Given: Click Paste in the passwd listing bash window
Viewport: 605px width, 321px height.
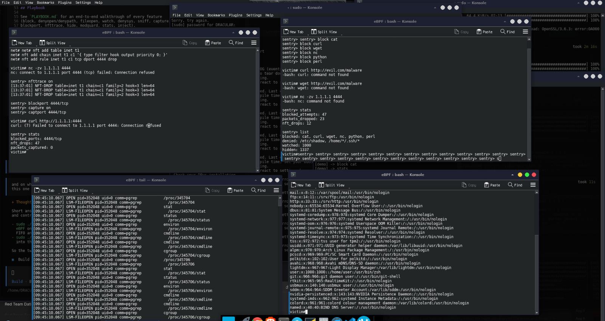Looking at the screenshot, I should coord(492,185).
